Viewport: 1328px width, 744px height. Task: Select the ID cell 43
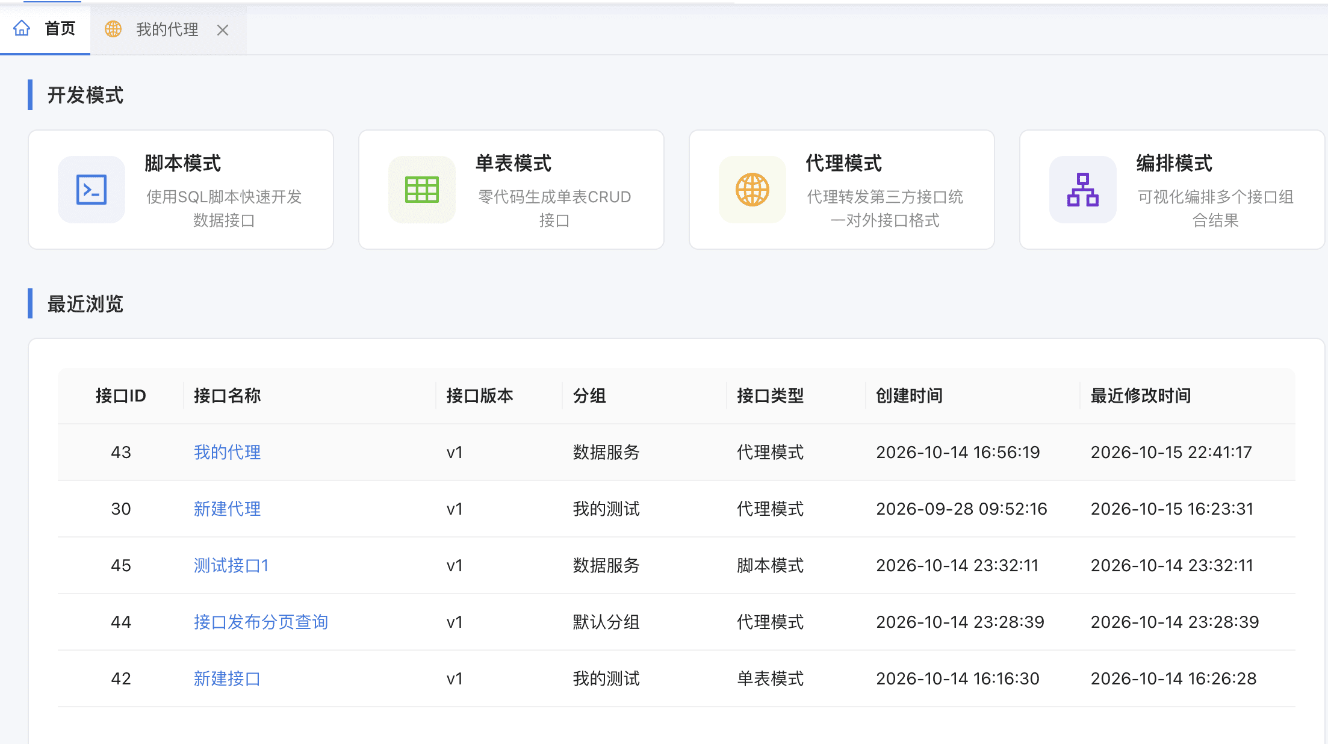(x=121, y=452)
